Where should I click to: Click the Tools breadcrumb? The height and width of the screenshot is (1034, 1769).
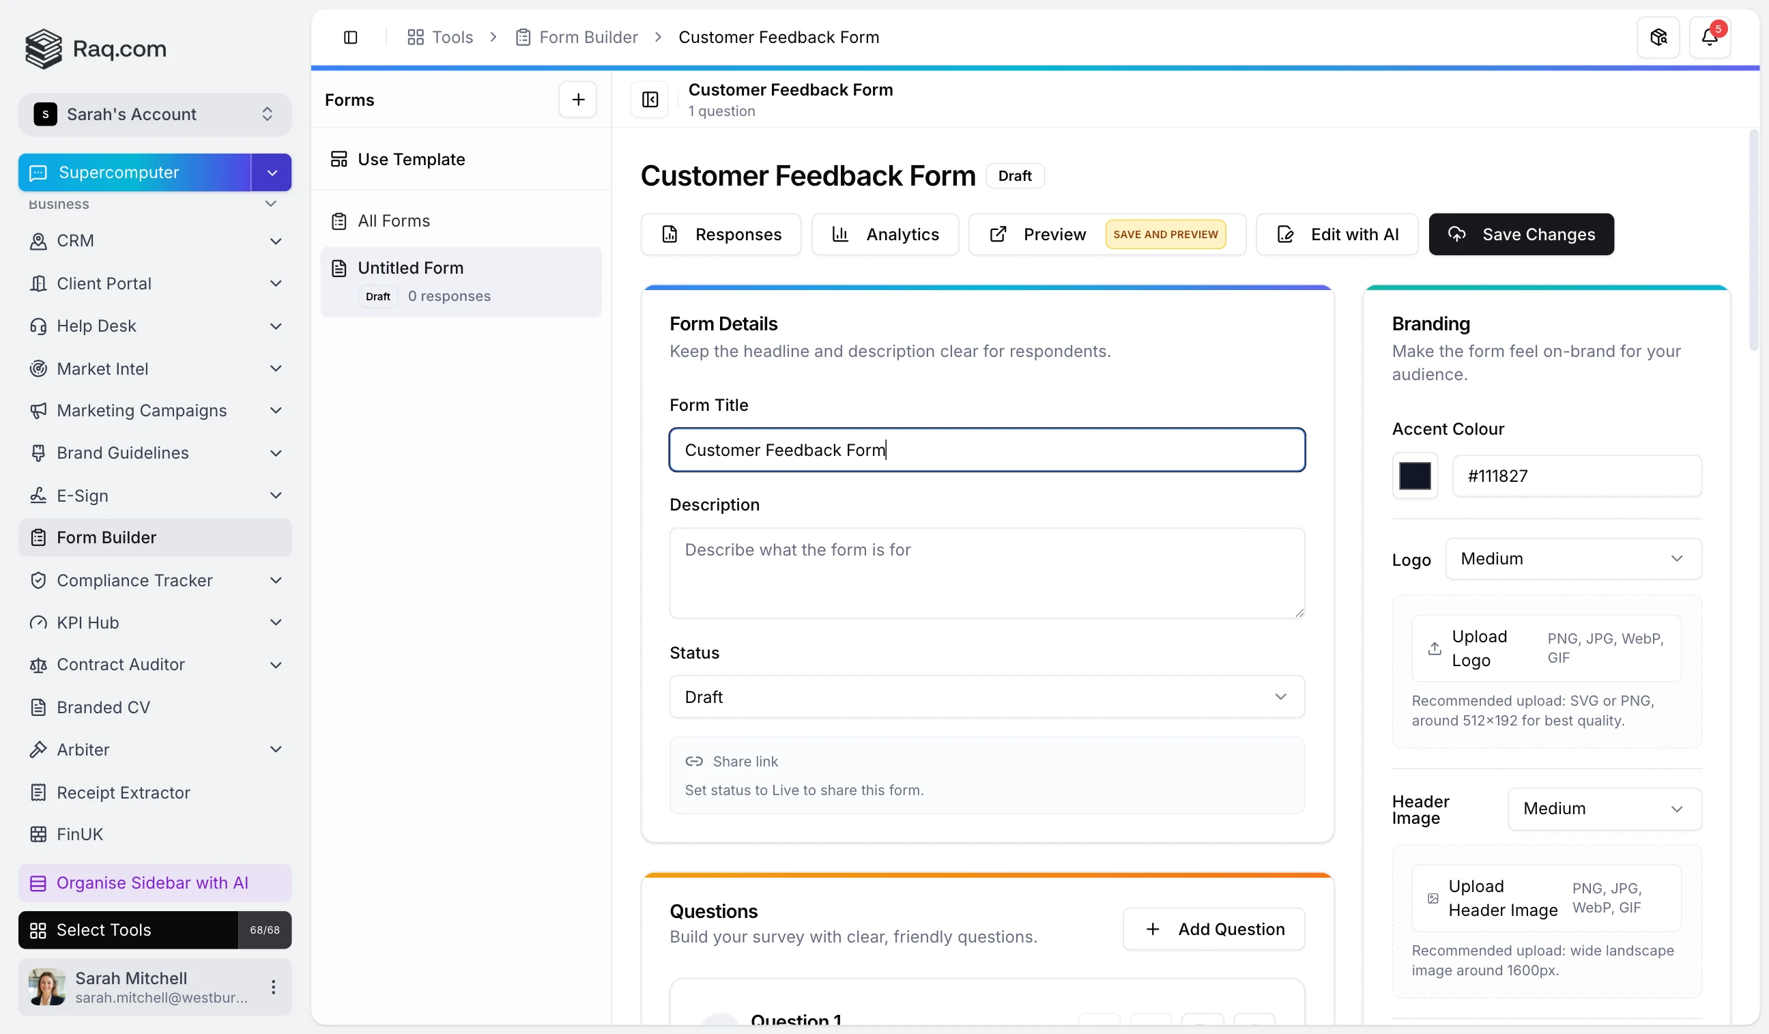440,38
